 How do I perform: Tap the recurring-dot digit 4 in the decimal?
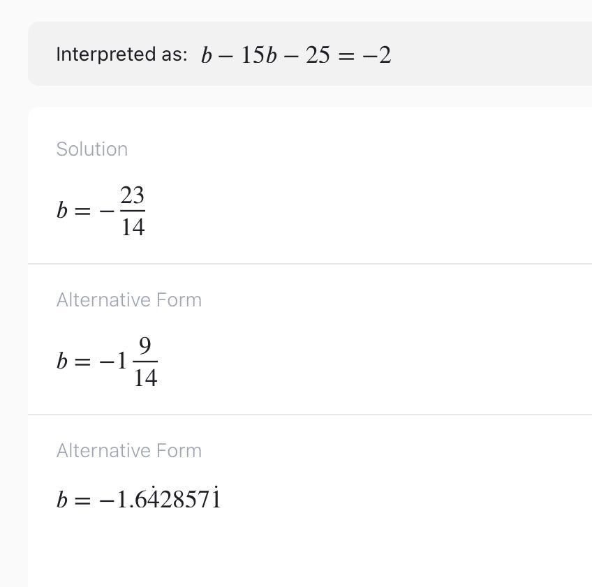click(153, 498)
